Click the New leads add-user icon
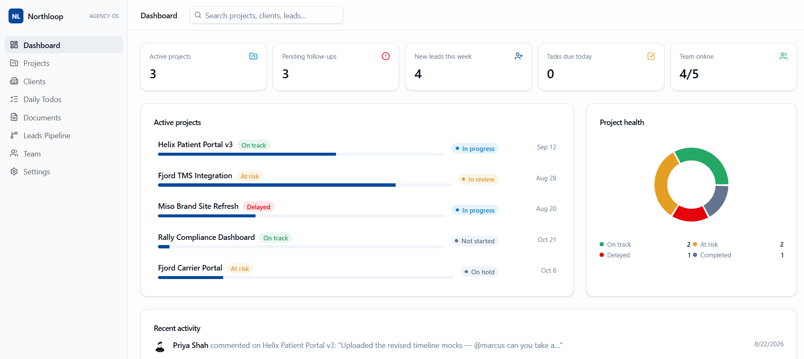Screen dimensions: 804x359 coord(518,56)
